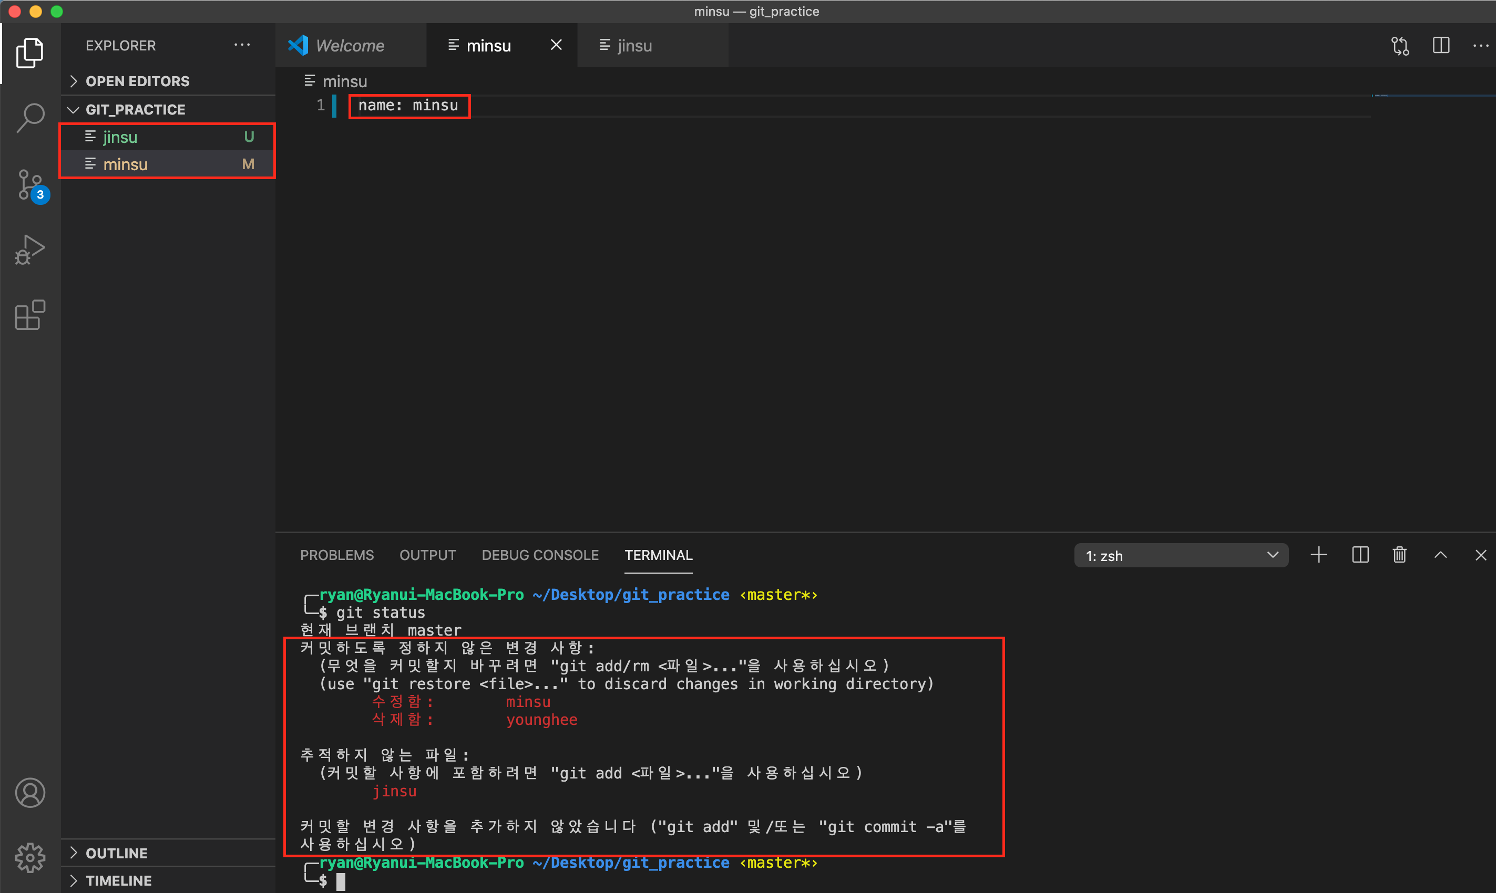Expand the OPEN EDITORS section
This screenshot has height=893, width=1496.
(x=137, y=81)
